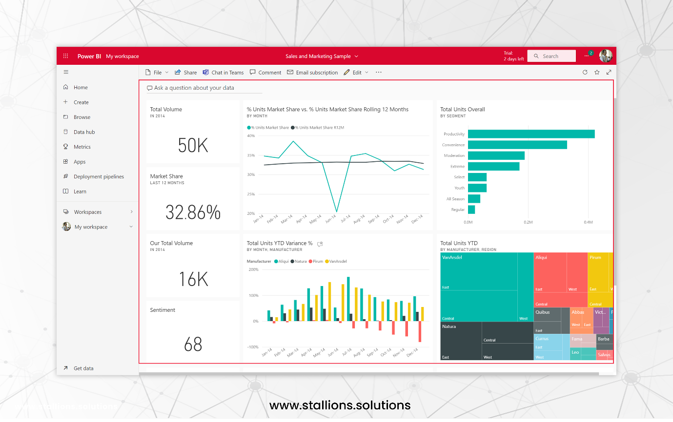Click the Workspaces icon in sidebar
The width and height of the screenshot is (673, 422).
point(66,212)
